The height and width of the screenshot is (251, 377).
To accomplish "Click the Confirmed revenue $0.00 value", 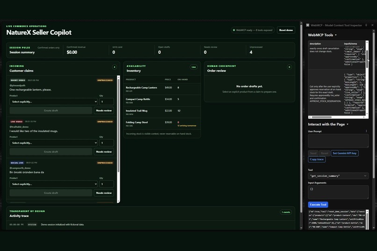I will [72, 52].
